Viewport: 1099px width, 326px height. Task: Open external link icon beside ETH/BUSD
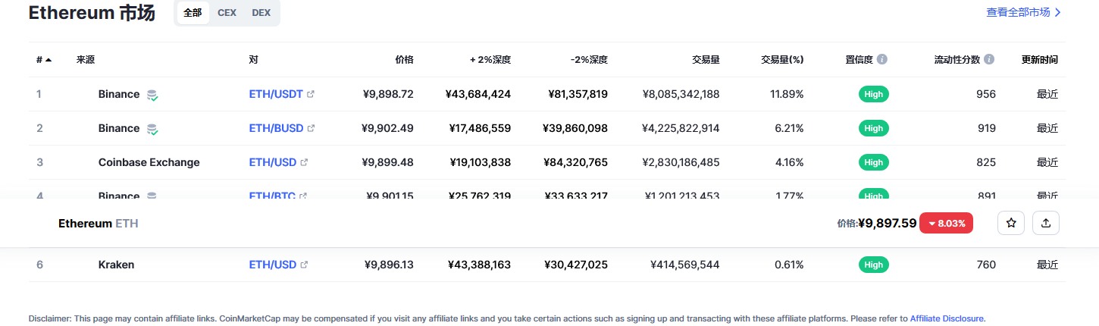coord(311,129)
